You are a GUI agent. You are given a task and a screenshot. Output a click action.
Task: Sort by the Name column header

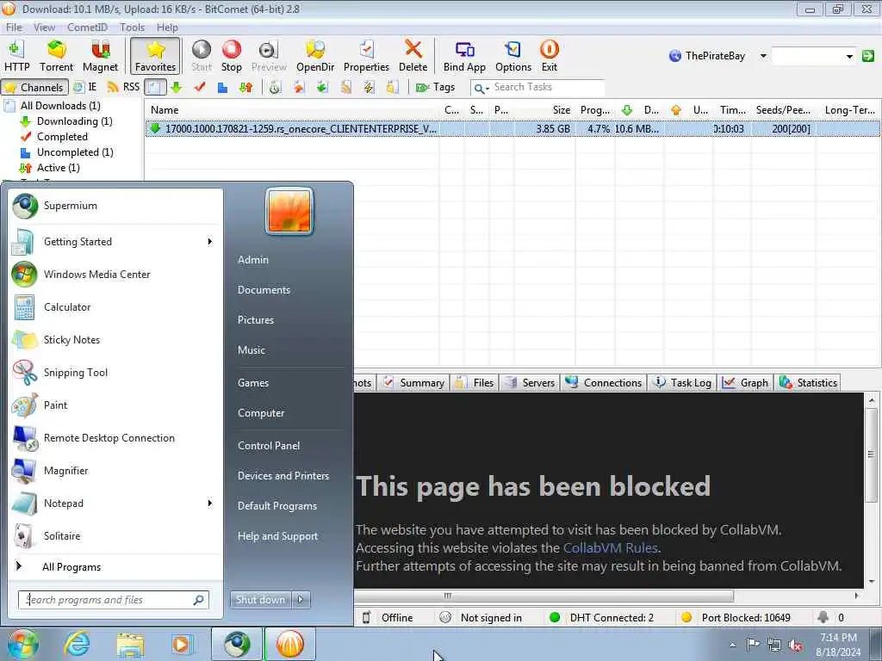(x=293, y=110)
